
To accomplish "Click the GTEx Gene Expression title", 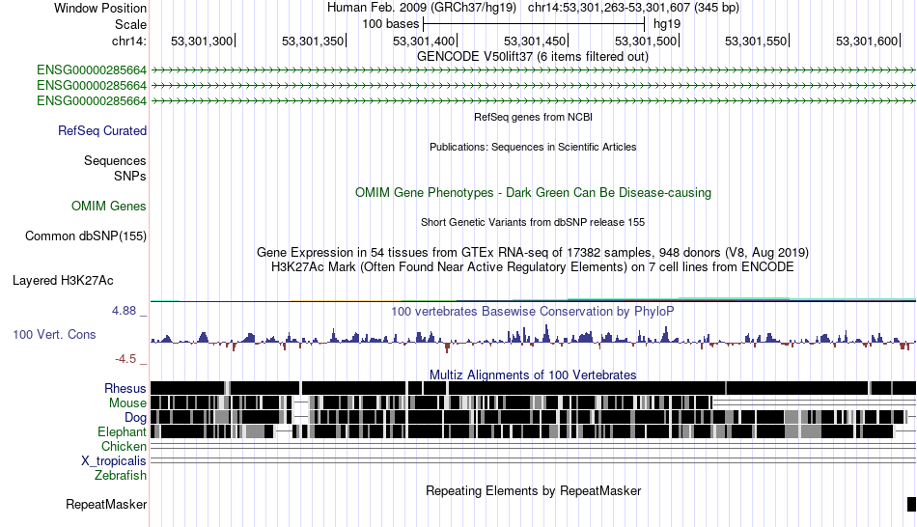I will coord(533,253).
